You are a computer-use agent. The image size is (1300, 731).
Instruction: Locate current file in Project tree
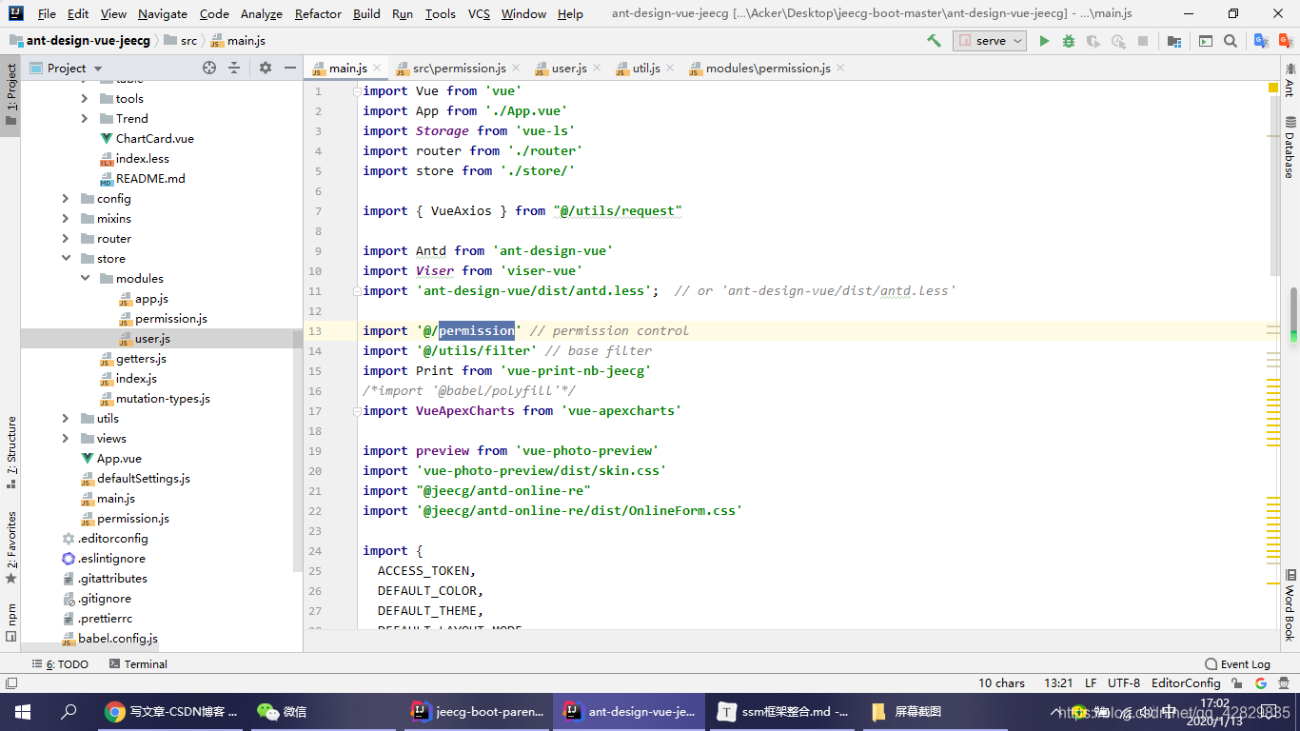209,68
